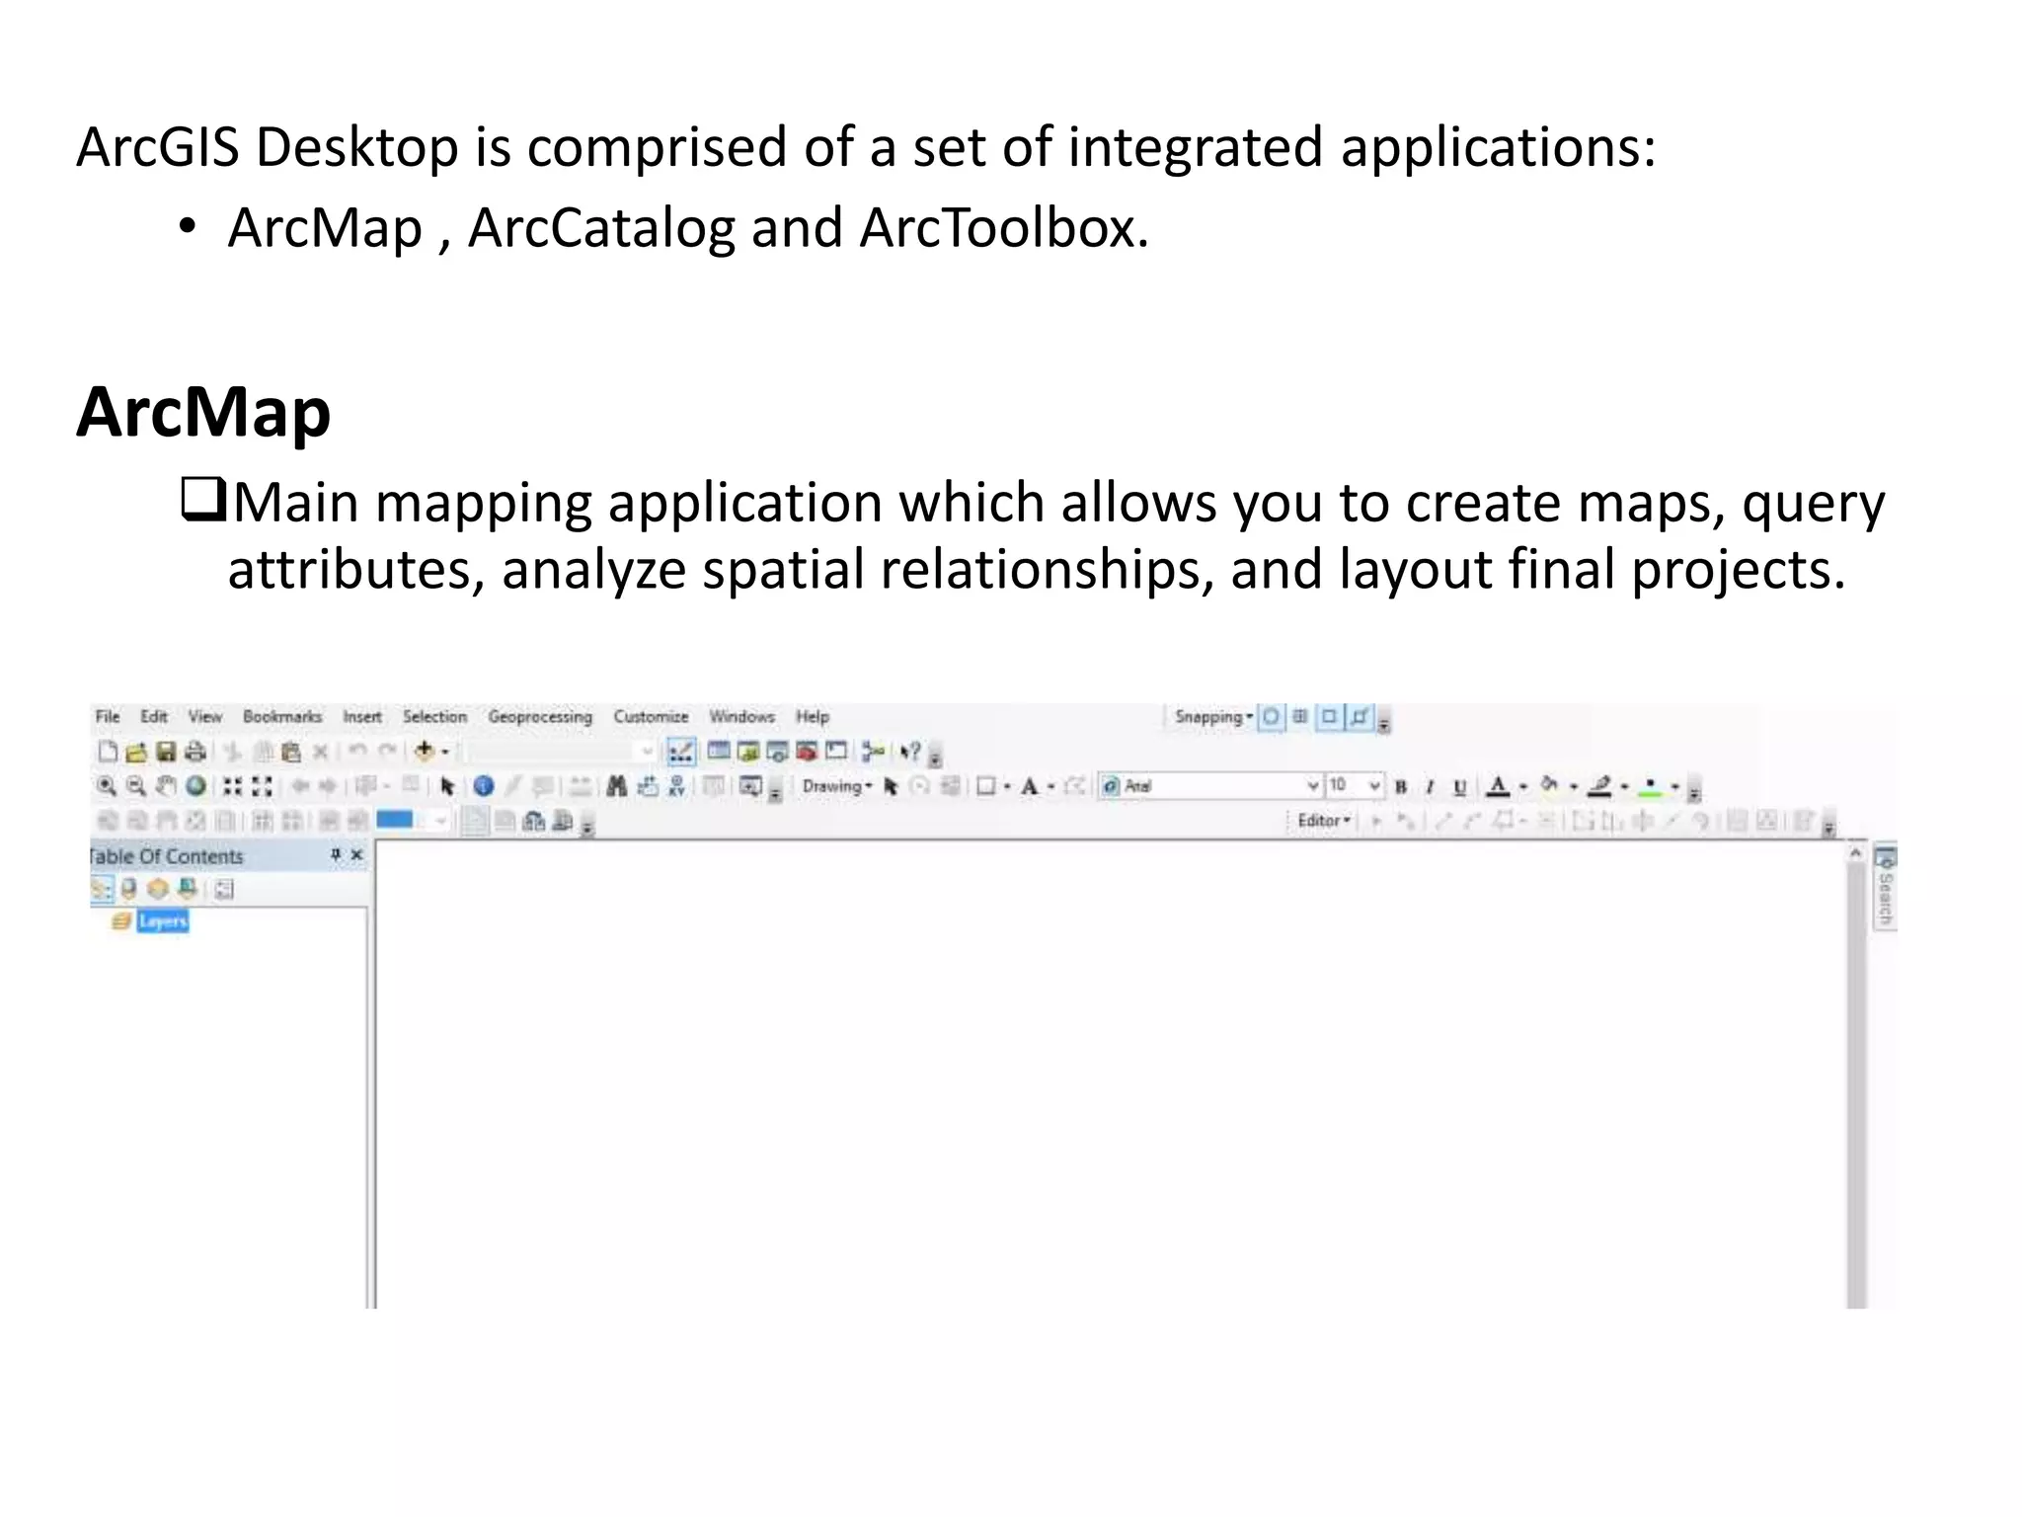This screenshot has height=1517, width=2022.
Task: Toggle Italic text formatting
Action: coord(1429,787)
